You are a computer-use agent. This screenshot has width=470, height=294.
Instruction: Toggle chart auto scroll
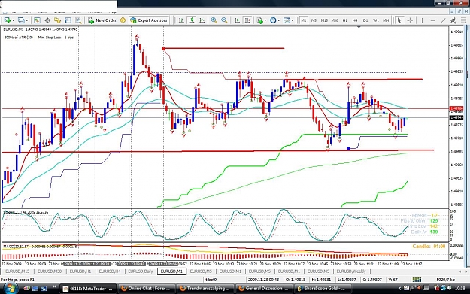point(237,20)
